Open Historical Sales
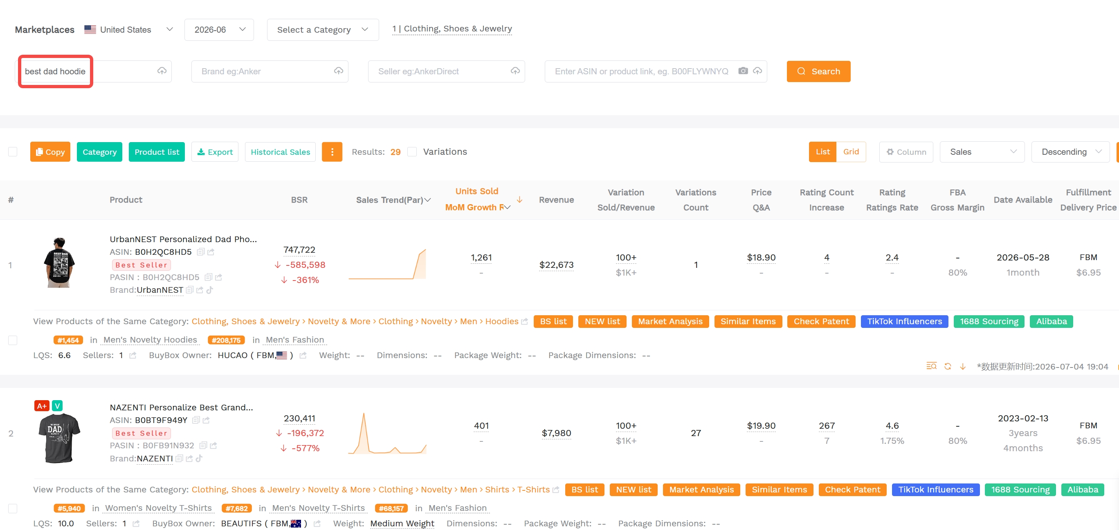The height and width of the screenshot is (530, 1119). point(280,152)
